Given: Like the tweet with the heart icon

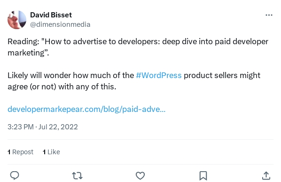Looking at the screenshot, I should 140,175.
